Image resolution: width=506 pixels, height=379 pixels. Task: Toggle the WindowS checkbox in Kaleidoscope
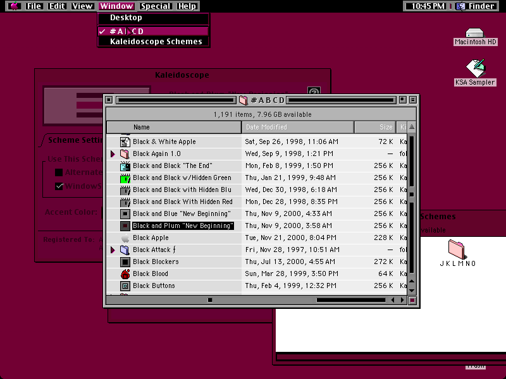[59, 186]
